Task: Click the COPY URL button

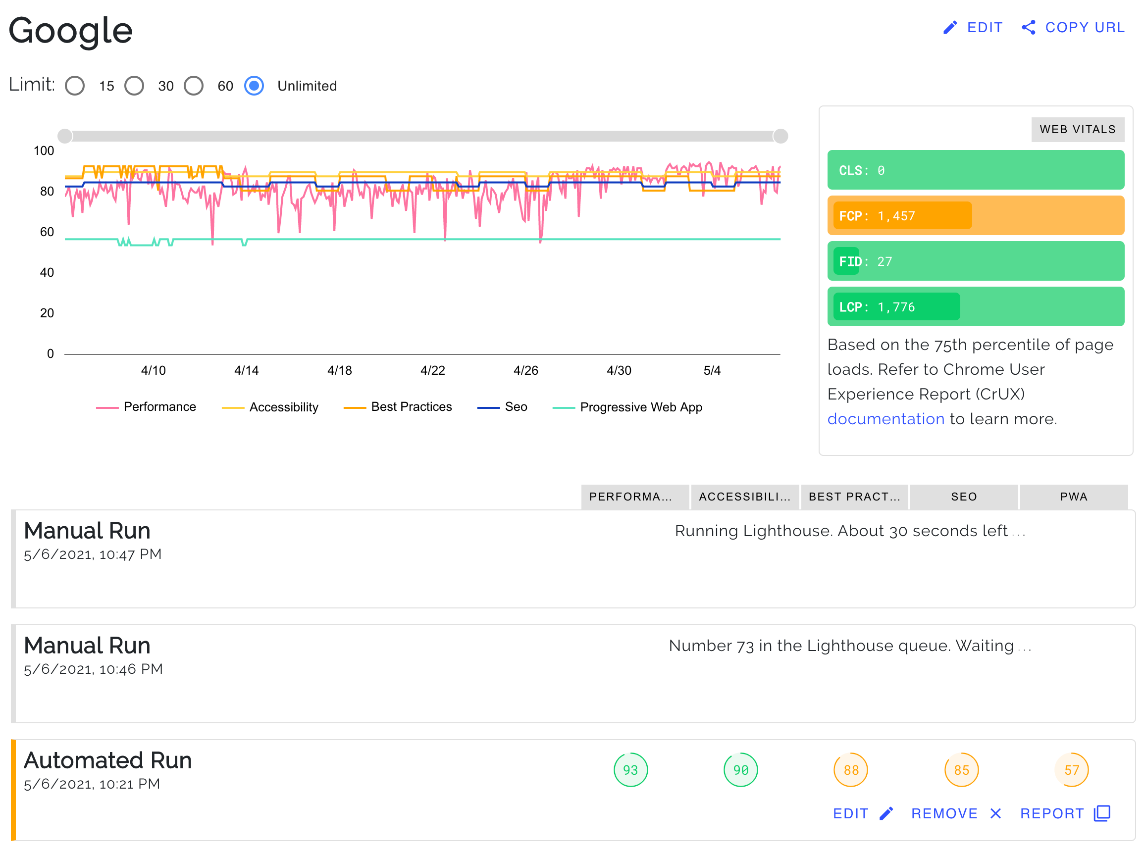Action: (x=1073, y=27)
